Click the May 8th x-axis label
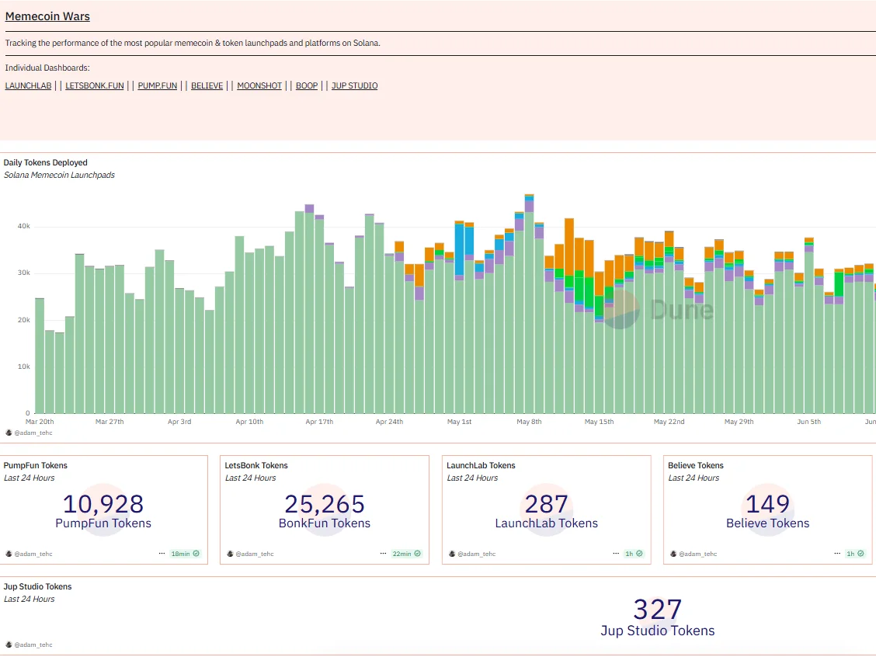Screen dimensions: 876x657 coord(529,422)
